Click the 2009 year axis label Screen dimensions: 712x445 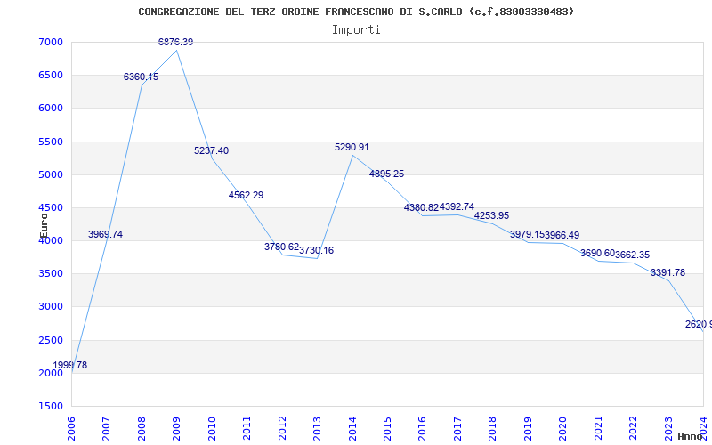[176, 428]
